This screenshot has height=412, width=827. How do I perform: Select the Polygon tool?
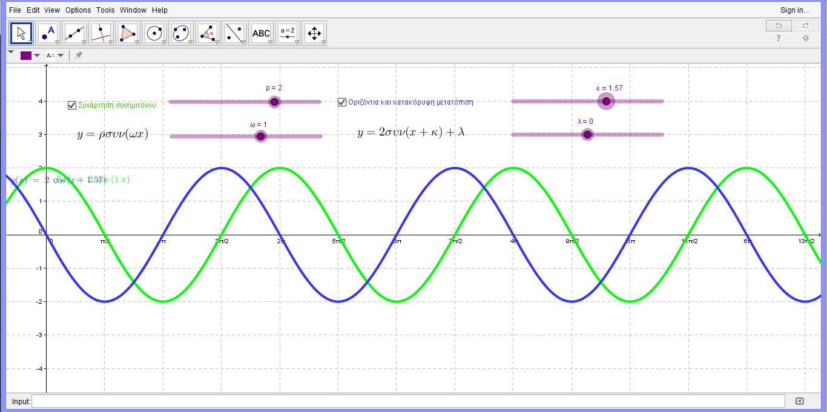coord(128,33)
